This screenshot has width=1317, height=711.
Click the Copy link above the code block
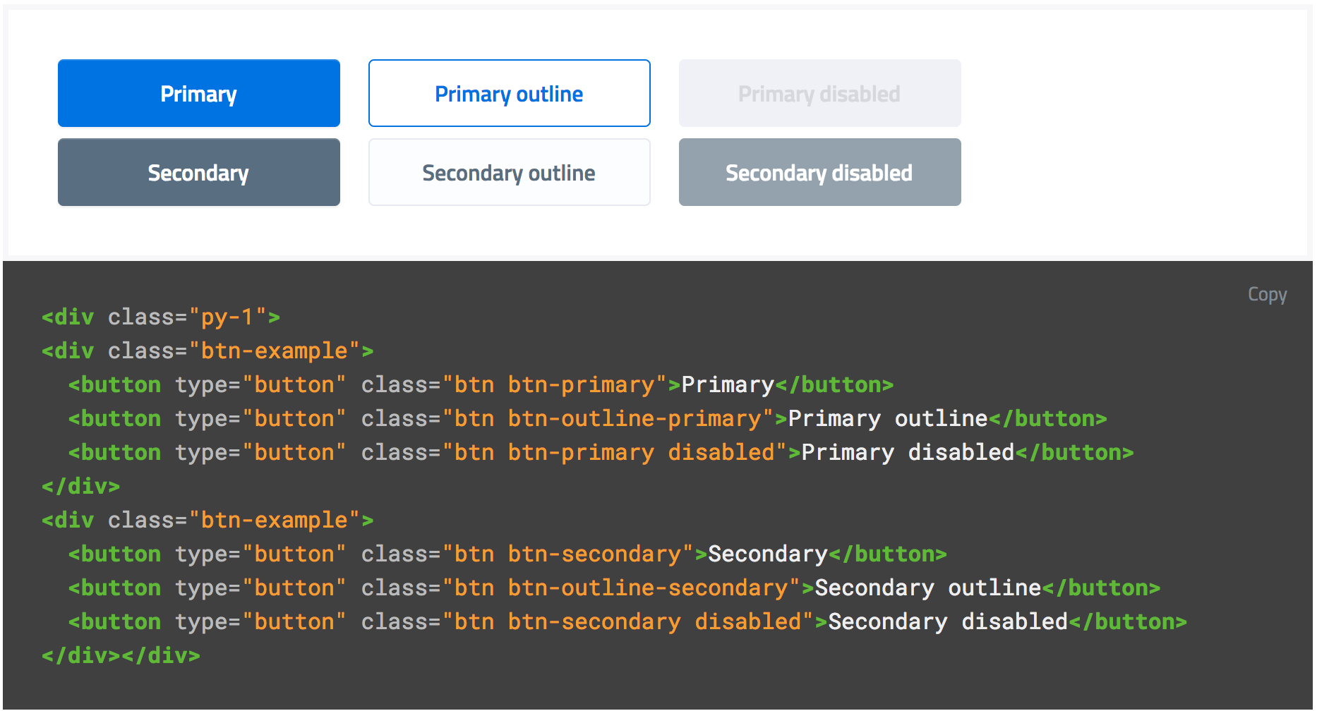[x=1267, y=294]
